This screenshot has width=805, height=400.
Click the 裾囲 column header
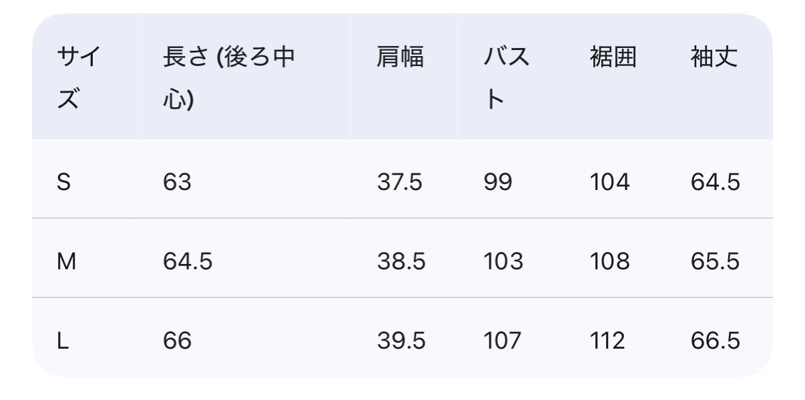[x=613, y=57]
